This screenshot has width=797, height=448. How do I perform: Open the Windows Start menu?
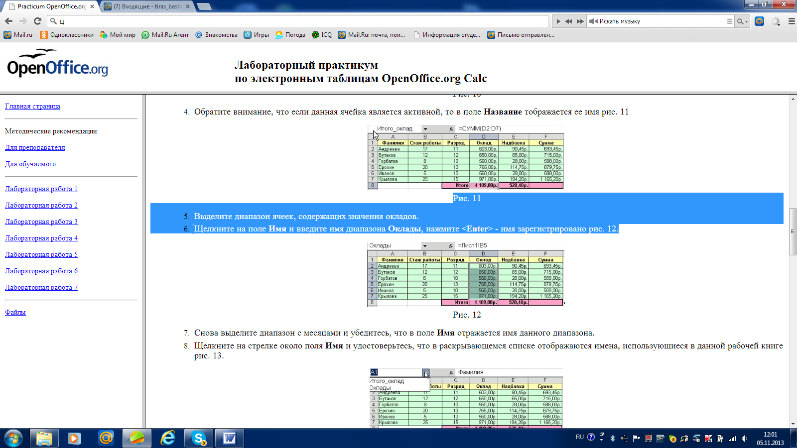click(x=13, y=438)
